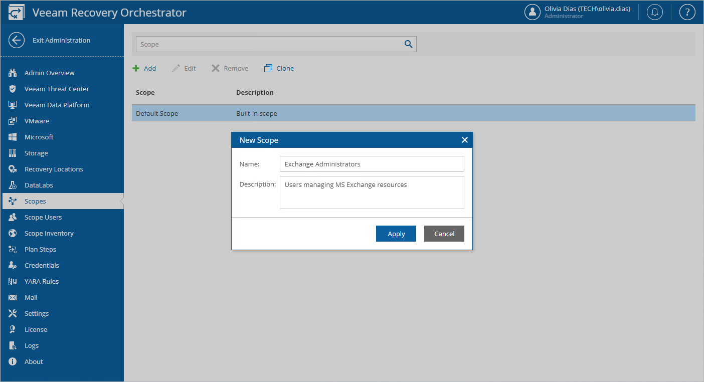Click the Edit toolbar button
The height and width of the screenshot is (382, 704).
[x=184, y=68]
